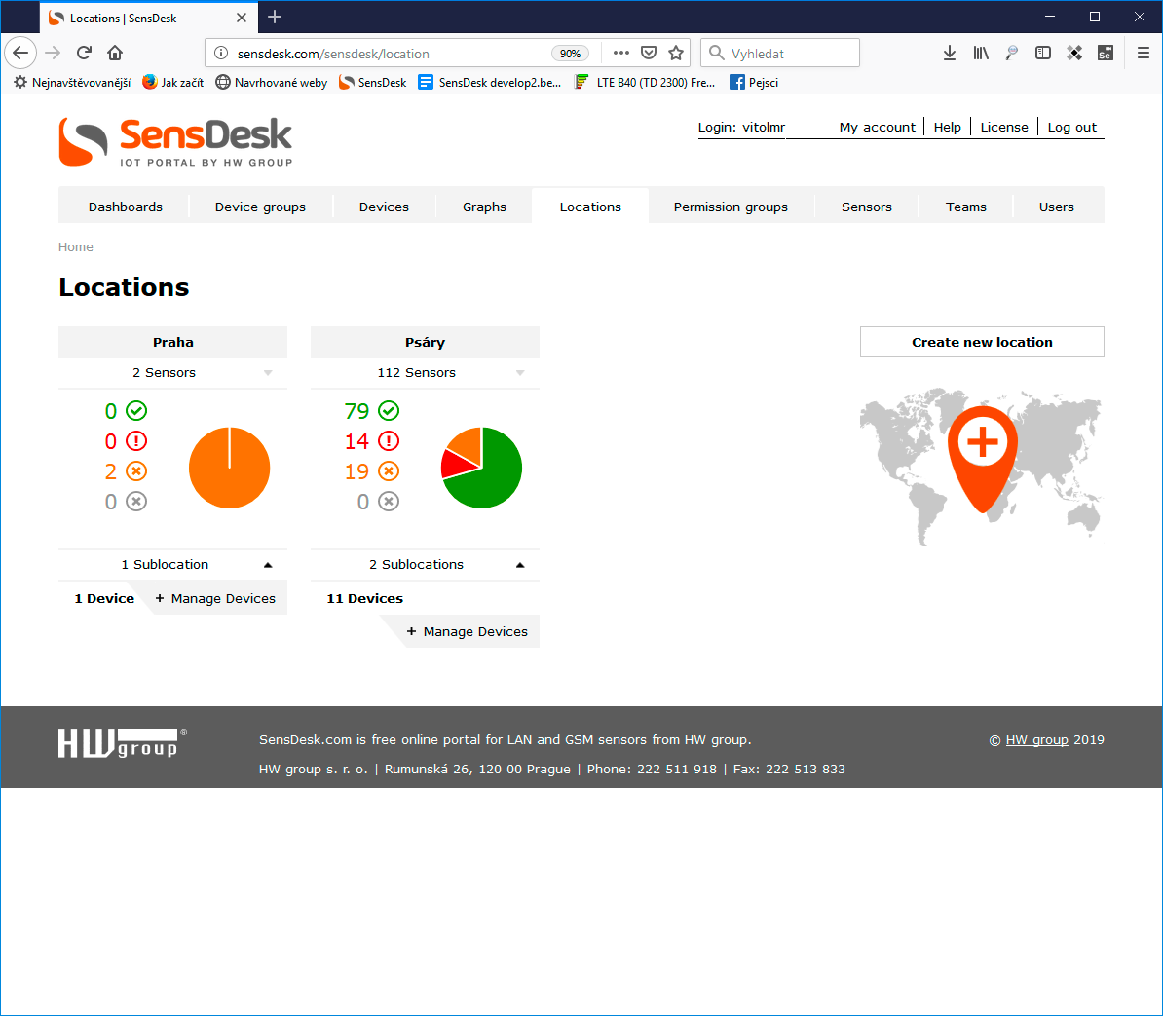This screenshot has height=1016, width=1163.
Task: Open the Pejsci Facebook bookmark
Action: (x=754, y=83)
